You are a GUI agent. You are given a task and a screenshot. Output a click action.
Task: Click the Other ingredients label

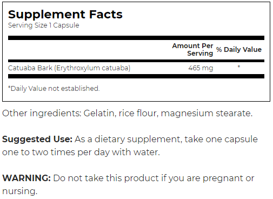(x=42, y=114)
